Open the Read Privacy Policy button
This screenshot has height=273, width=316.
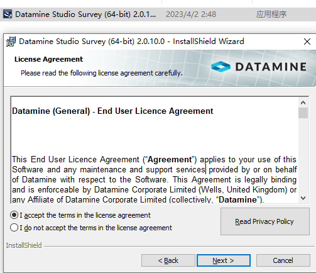[x=265, y=221]
